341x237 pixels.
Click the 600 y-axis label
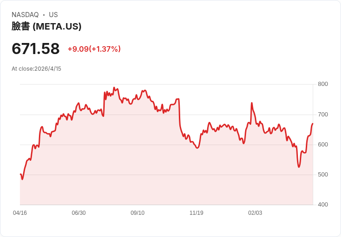click(x=323, y=145)
